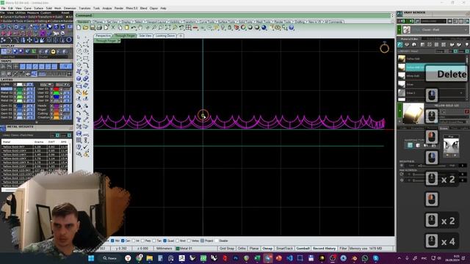This screenshot has height=264, width=470.
Task: Click the light bulb icon in toolbar
Action: 223,28
